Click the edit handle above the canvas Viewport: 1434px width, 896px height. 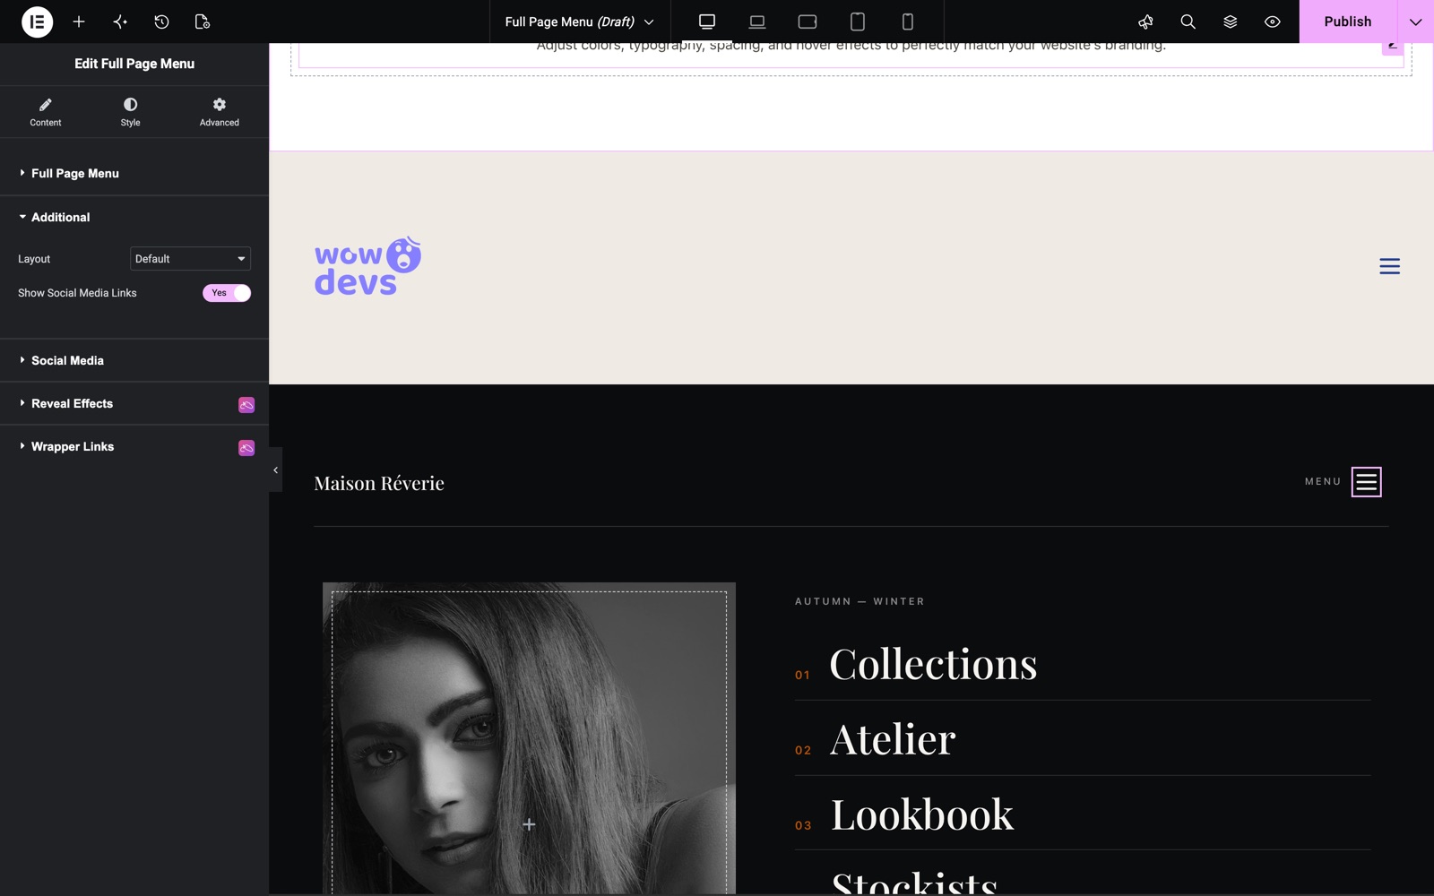pos(1392,47)
